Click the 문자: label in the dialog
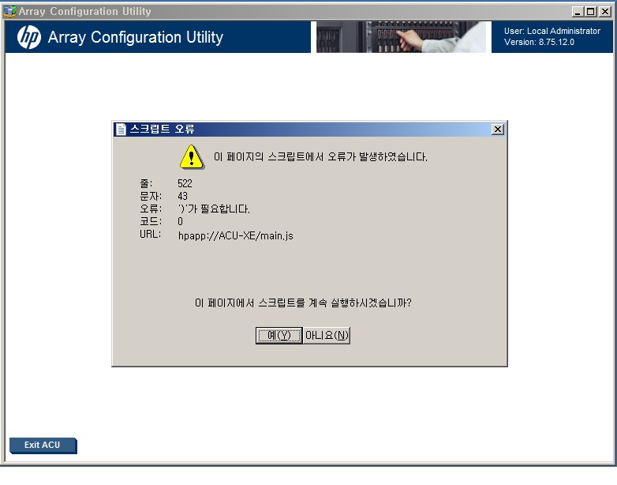 click(151, 196)
